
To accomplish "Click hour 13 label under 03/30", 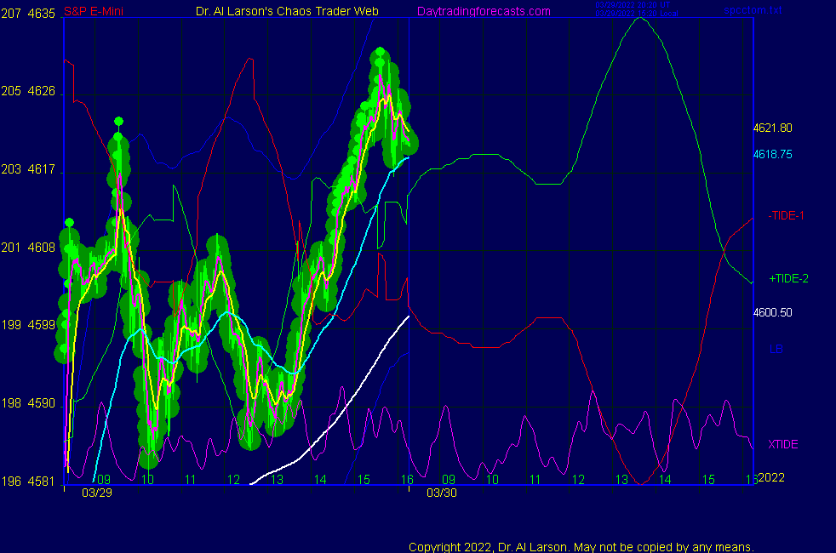I will (621, 480).
